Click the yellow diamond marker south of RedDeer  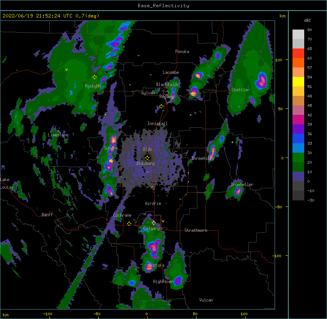pos(162,106)
